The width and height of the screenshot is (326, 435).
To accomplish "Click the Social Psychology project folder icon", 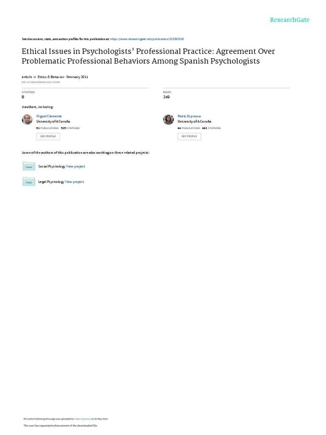I will pyautogui.click(x=29, y=167).
